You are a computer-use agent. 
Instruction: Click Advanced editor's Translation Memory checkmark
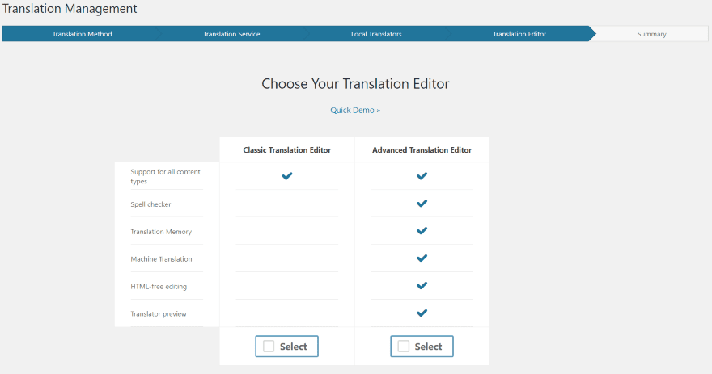(x=422, y=231)
